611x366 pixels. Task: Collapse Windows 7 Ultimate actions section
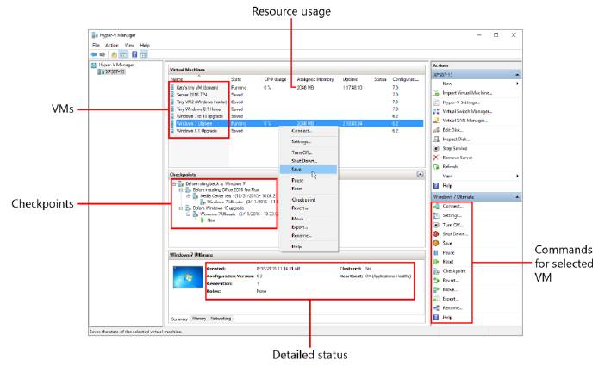point(516,197)
